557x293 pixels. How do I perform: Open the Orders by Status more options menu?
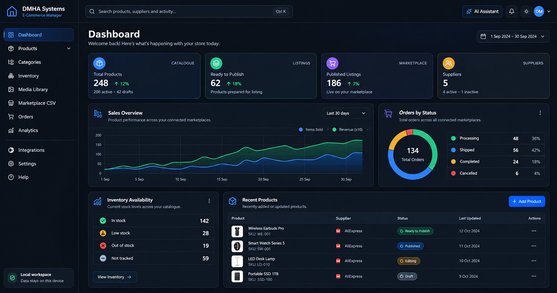540,113
